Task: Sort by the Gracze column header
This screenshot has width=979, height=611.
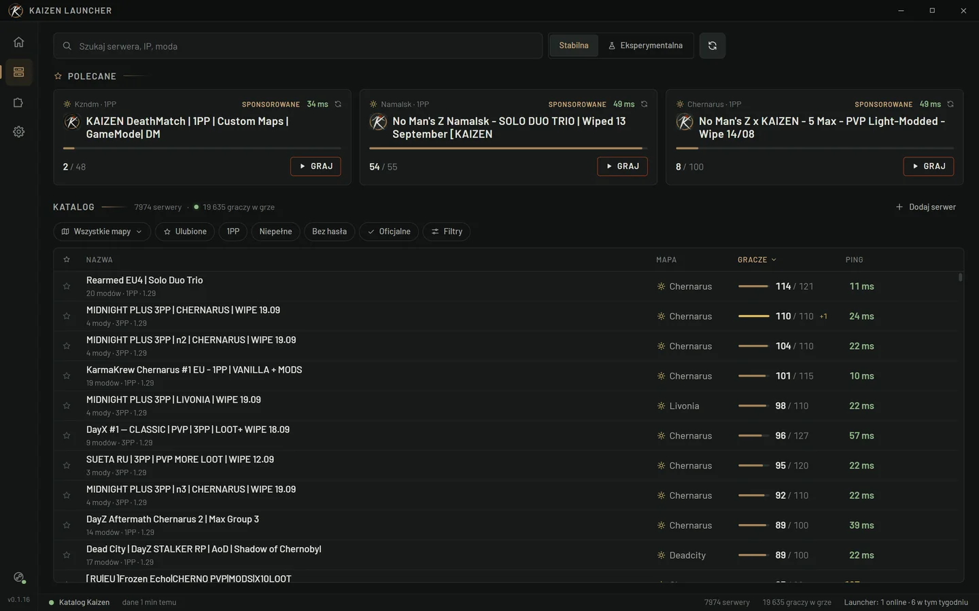Action: 757,260
